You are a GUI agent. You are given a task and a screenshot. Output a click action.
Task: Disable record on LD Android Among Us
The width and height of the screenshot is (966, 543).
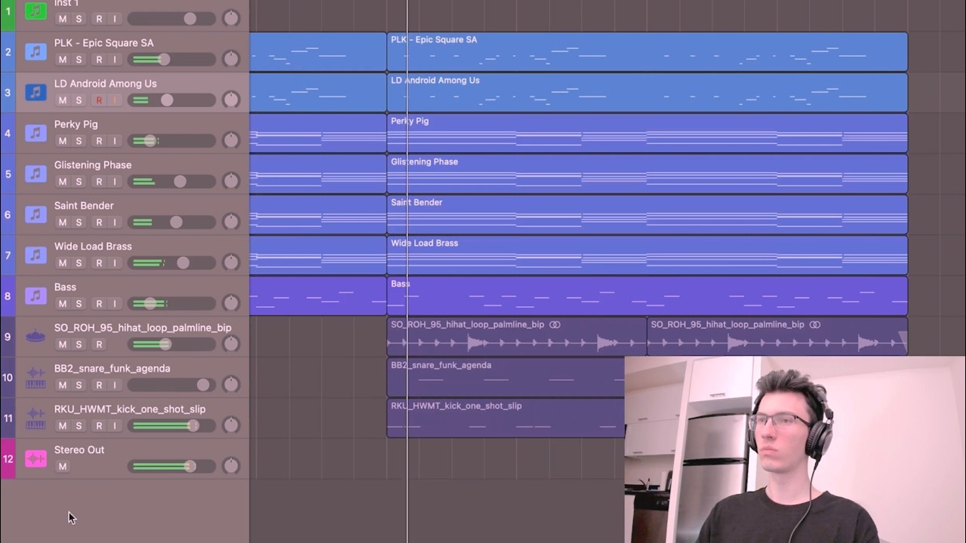click(x=99, y=100)
